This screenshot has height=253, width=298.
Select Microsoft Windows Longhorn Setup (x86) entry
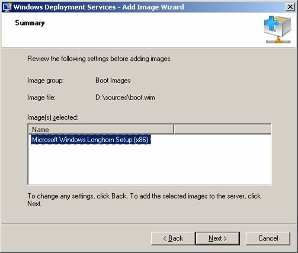(91, 140)
